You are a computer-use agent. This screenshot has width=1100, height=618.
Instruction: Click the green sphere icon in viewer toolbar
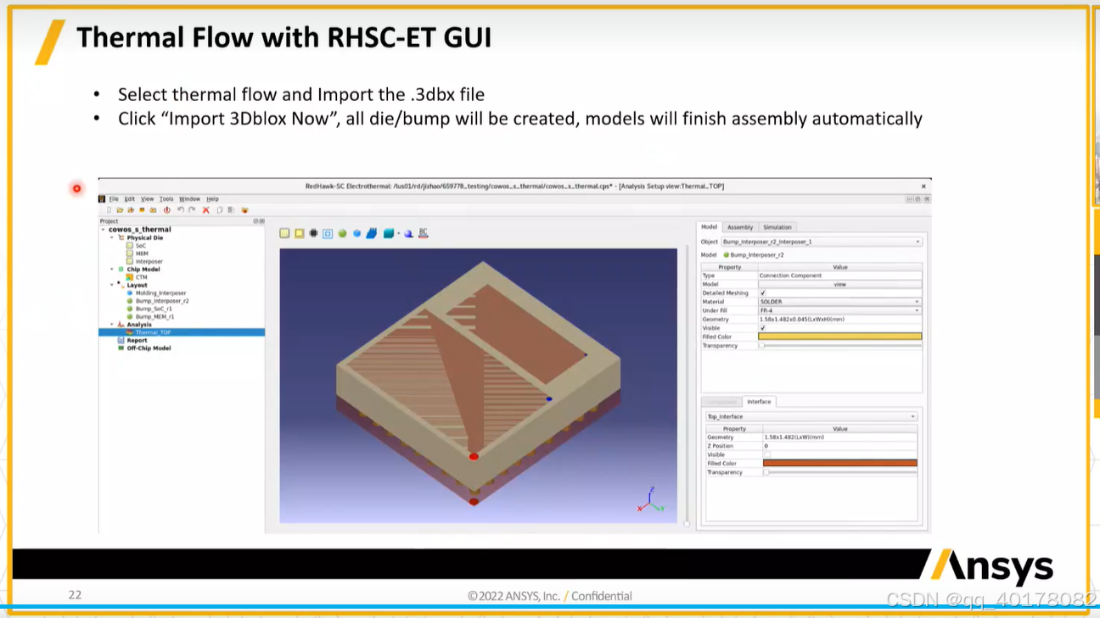(342, 233)
